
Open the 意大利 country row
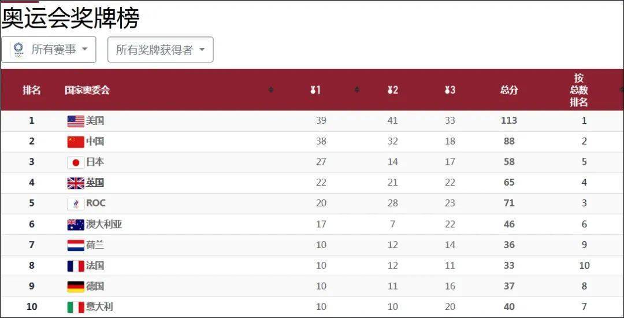coord(312,307)
